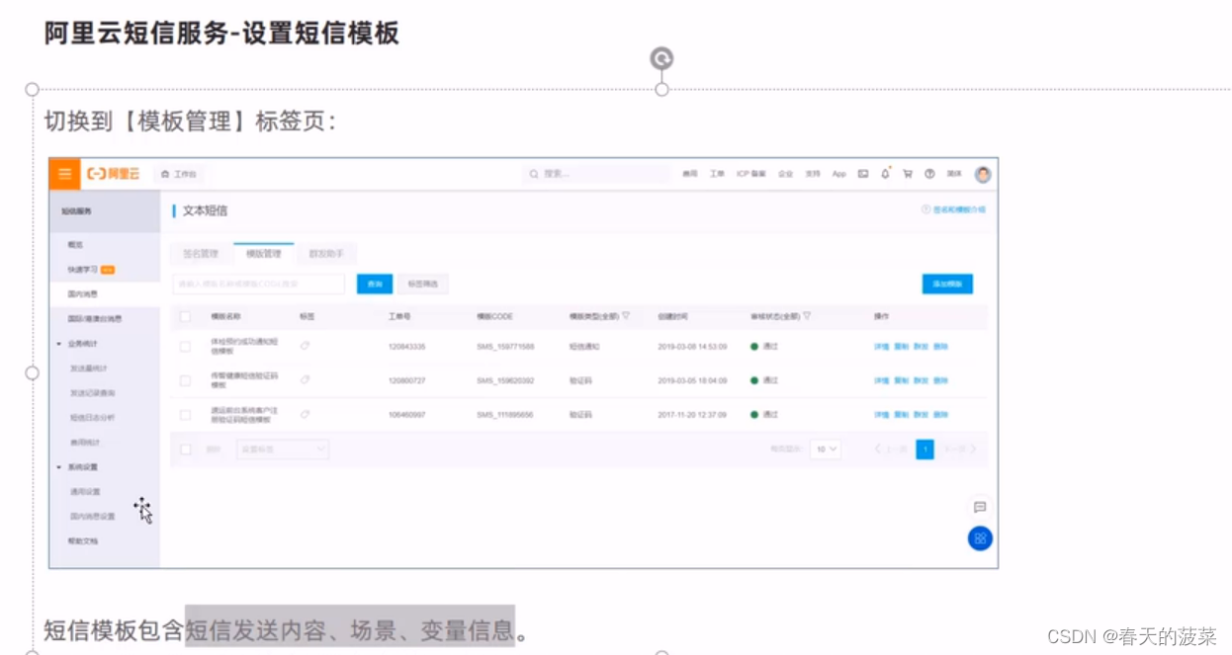Switch to the 群发助手 tab
This screenshot has width=1232, height=655.
(x=326, y=254)
